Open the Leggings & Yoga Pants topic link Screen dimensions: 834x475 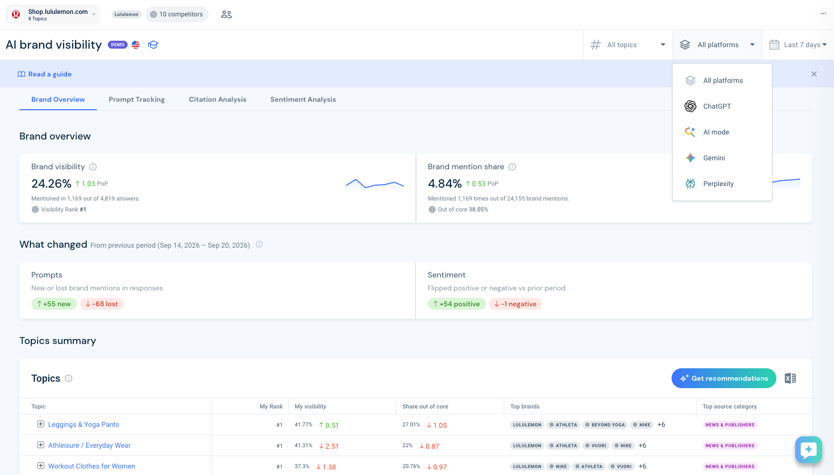point(83,424)
